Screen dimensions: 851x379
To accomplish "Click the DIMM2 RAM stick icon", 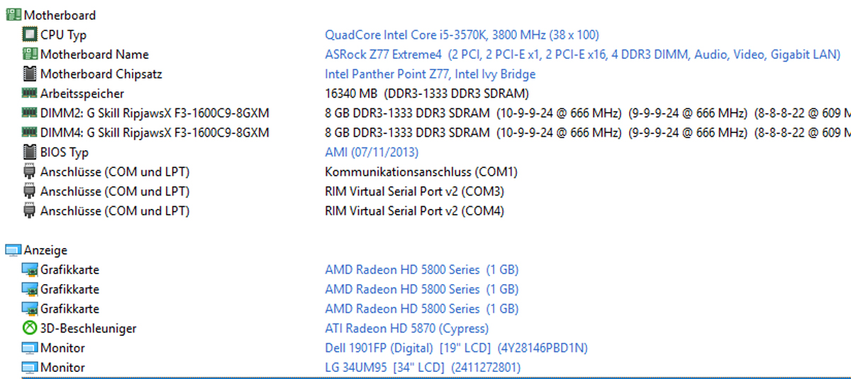I will tap(29, 113).
